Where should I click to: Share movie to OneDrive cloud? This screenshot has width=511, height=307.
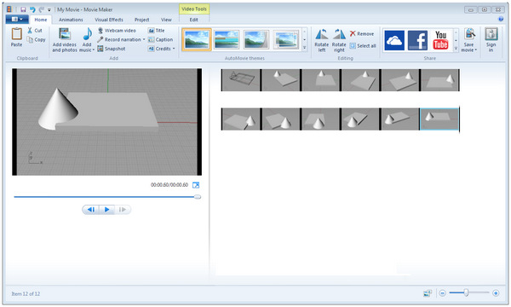click(x=394, y=40)
